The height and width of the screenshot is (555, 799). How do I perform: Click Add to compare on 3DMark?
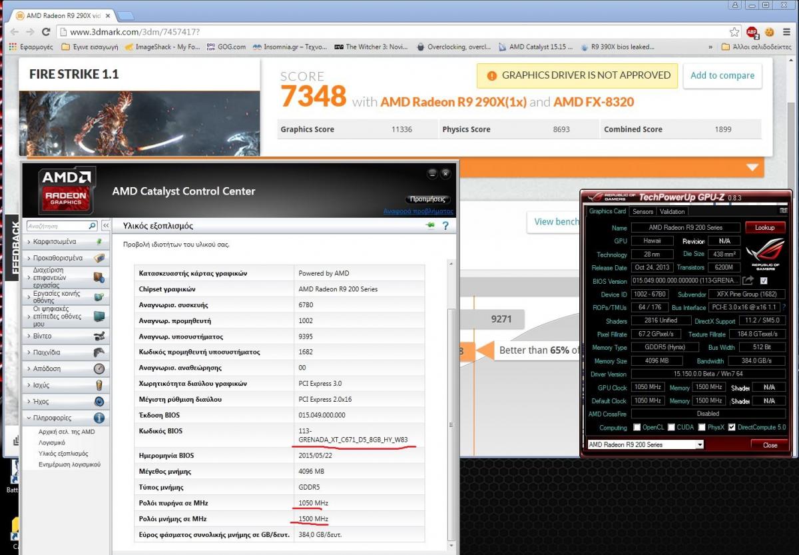(x=722, y=75)
